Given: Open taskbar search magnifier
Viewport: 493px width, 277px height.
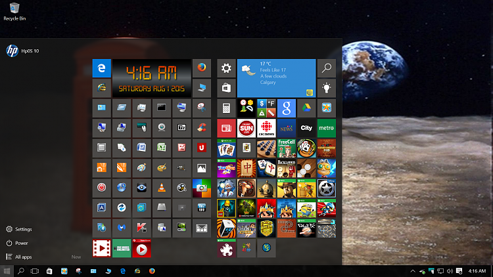Looking at the screenshot, I should click(x=21, y=271).
